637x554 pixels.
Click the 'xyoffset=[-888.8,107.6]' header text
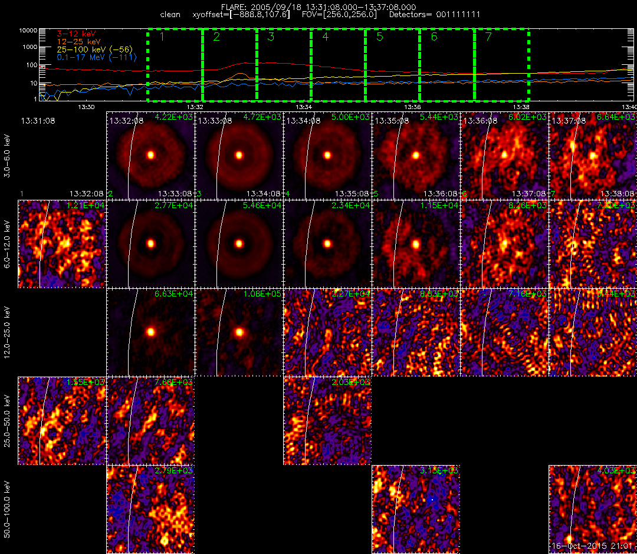[241, 15]
